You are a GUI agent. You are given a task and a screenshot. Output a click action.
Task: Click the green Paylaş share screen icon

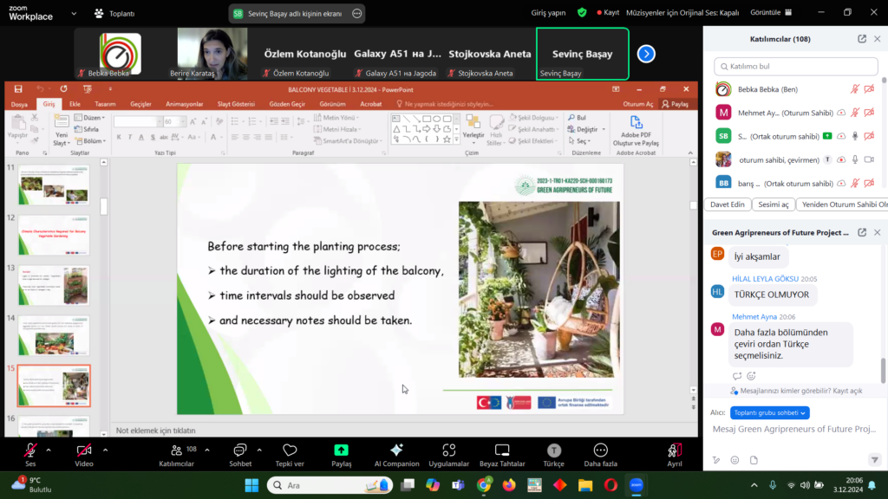(341, 450)
